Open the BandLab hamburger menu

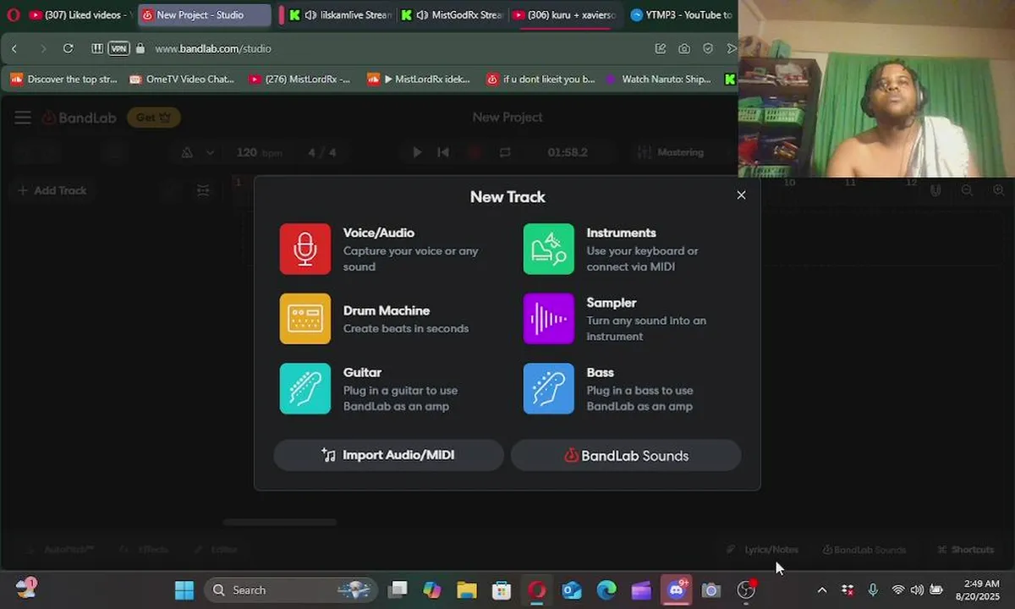click(23, 118)
